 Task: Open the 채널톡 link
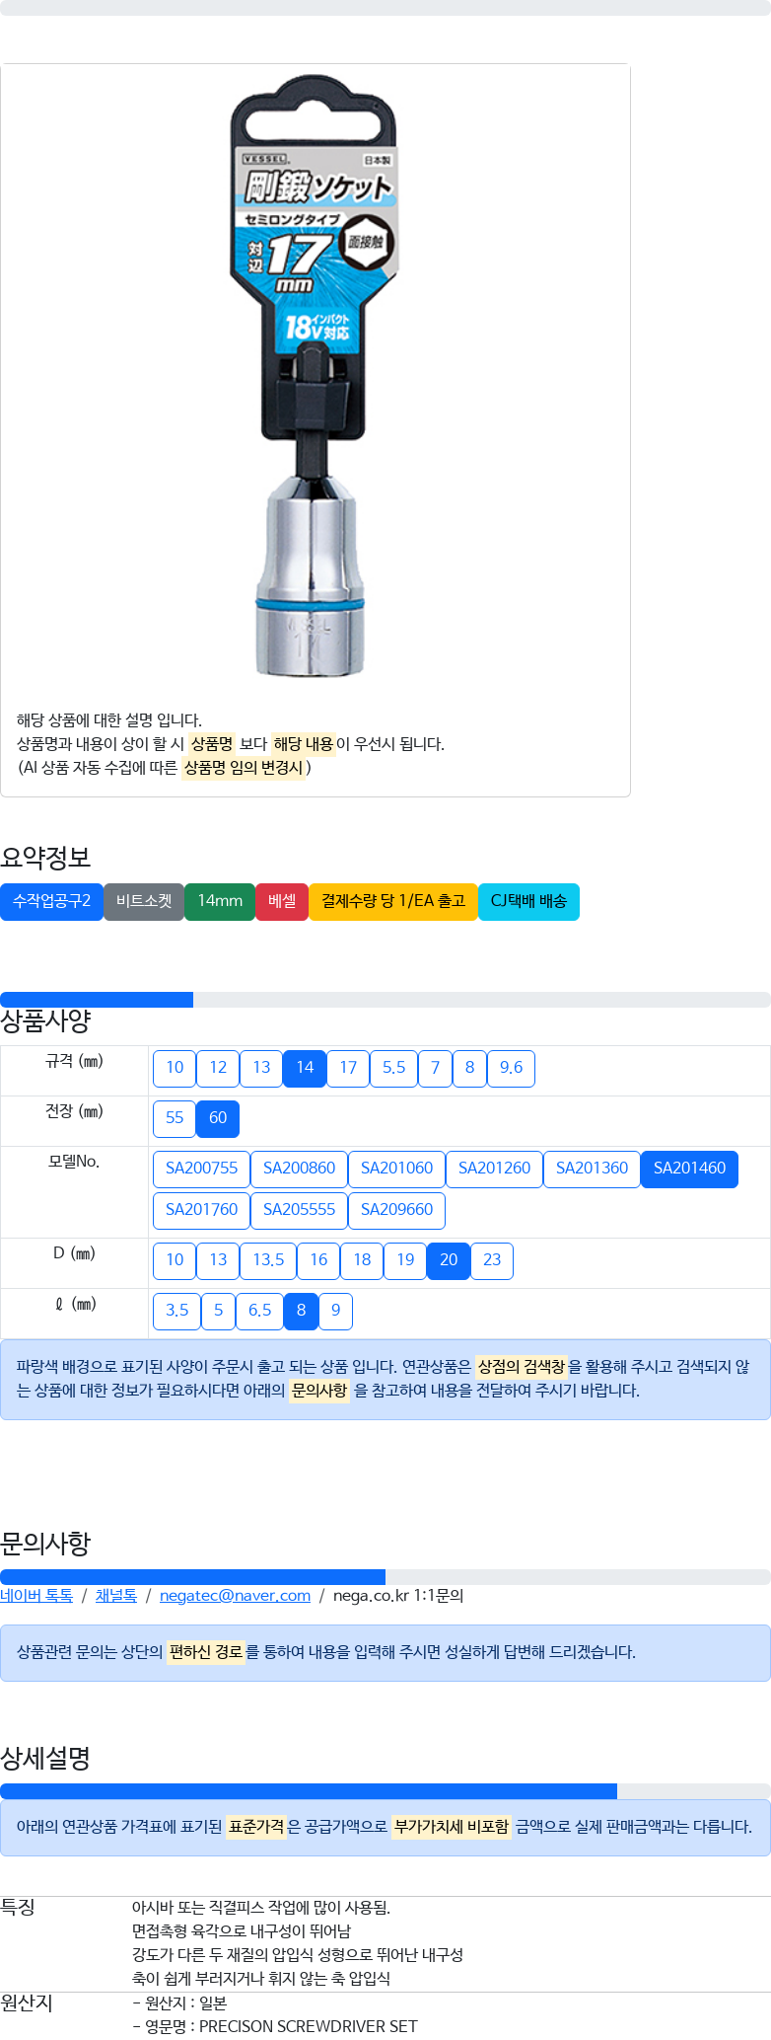point(116,1596)
